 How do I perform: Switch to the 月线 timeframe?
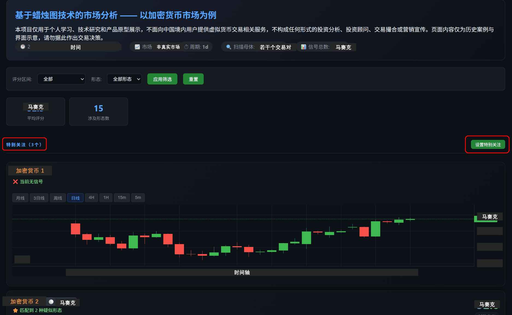pyautogui.click(x=20, y=198)
